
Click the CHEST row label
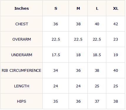coord(21,24)
